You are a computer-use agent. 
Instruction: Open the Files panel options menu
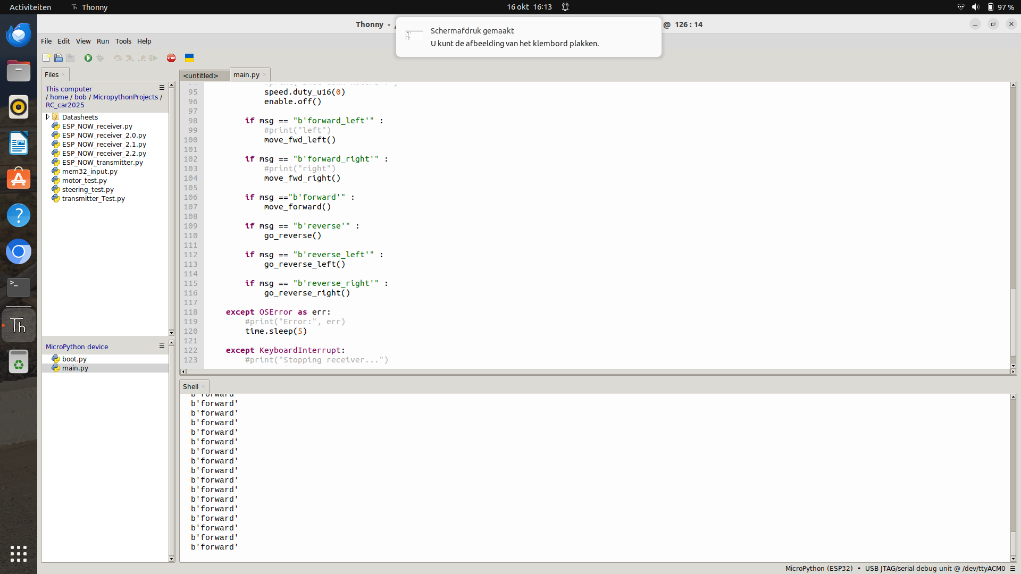(162, 88)
